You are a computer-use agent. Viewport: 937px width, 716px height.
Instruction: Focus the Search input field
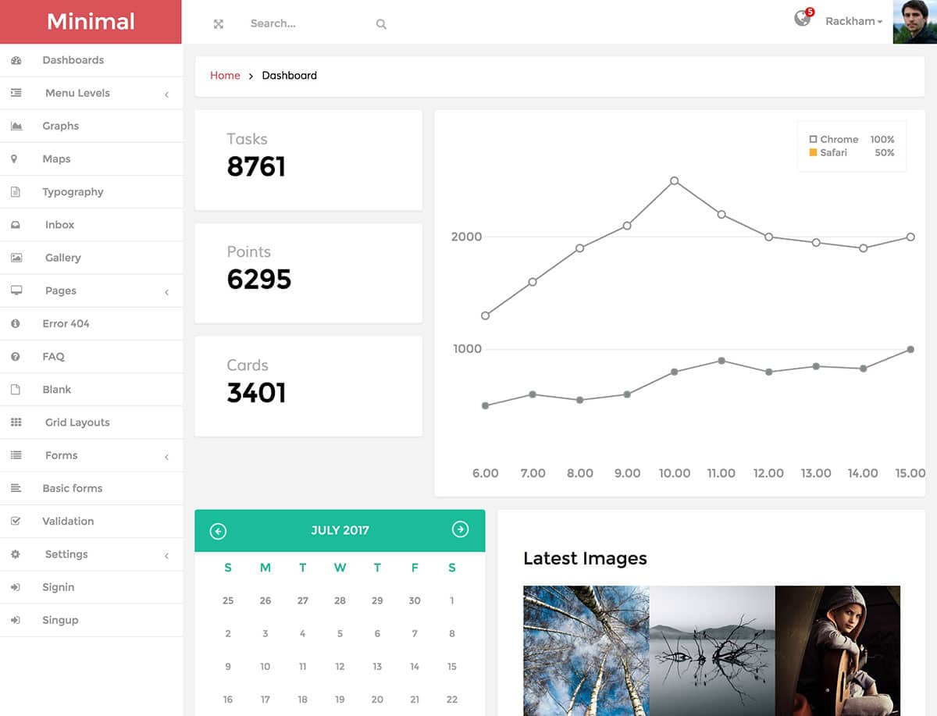[308, 24]
